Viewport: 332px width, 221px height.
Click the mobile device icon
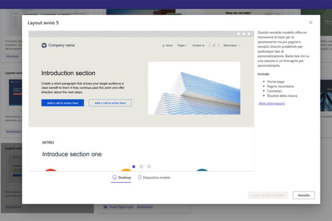click(x=139, y=177)
